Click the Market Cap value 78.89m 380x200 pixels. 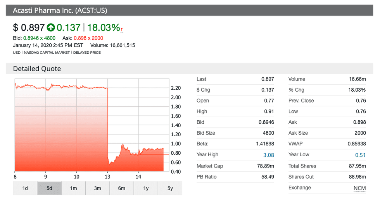pyautogui.click(x=266, y=166)
